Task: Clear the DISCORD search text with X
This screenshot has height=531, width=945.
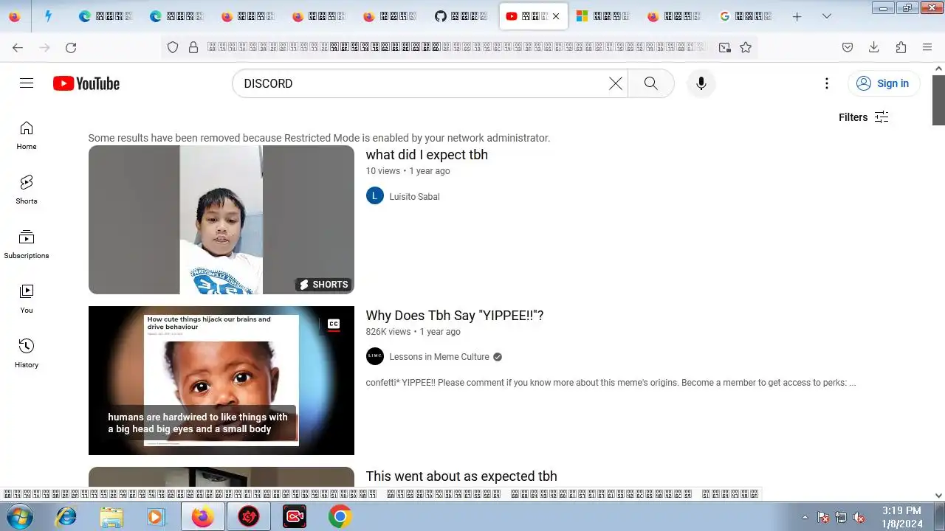Action: (615, 83)
